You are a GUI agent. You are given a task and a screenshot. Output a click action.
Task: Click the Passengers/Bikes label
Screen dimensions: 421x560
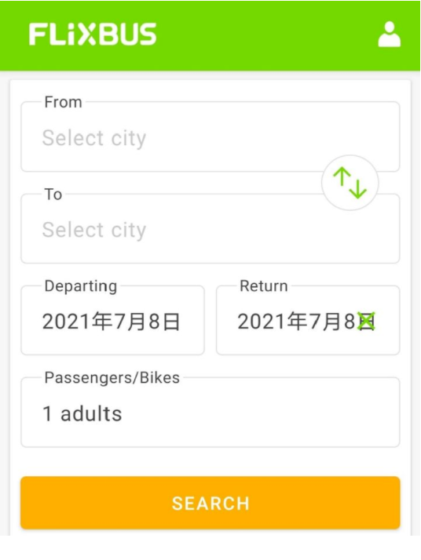click(112, 378)
